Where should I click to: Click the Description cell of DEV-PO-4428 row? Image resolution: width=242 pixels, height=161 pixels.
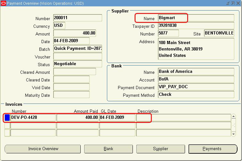point(184,118)
